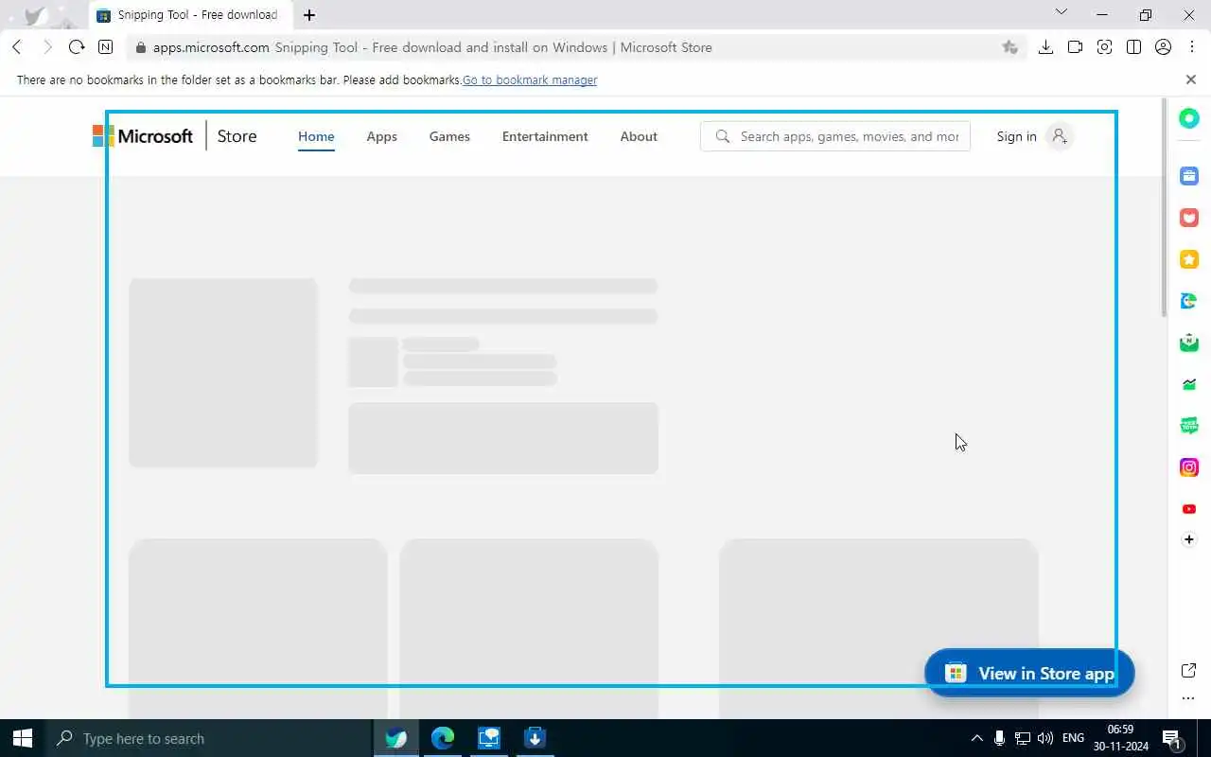
Task: Click the address bar URL apps.microsoft.com
Action: tap(211, 47)
